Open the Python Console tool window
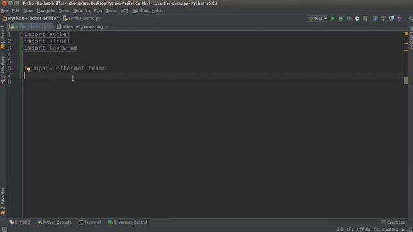The width and height of the screenshot is (413, 232). (x=54, y=222)
